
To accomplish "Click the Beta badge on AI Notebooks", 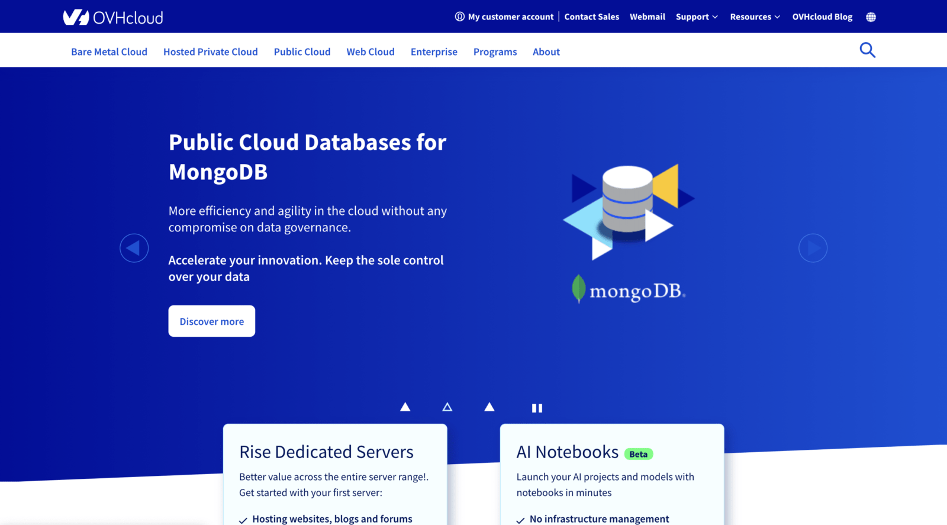I will point(638,454).
